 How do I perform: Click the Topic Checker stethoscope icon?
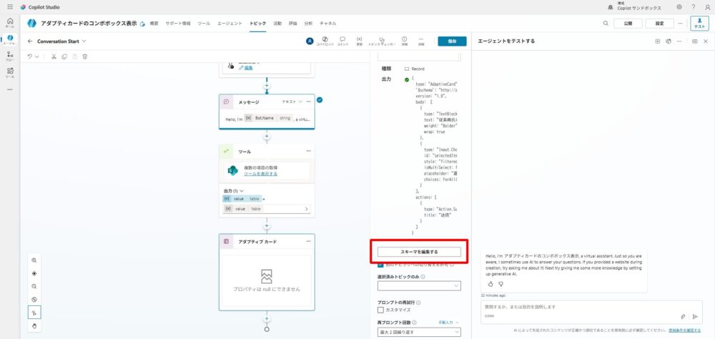[382, 40]
